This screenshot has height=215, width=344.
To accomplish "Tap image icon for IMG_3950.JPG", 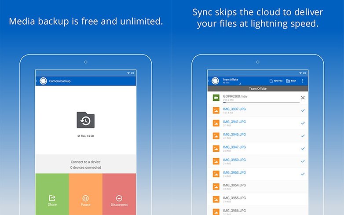I will pos(216,161).
